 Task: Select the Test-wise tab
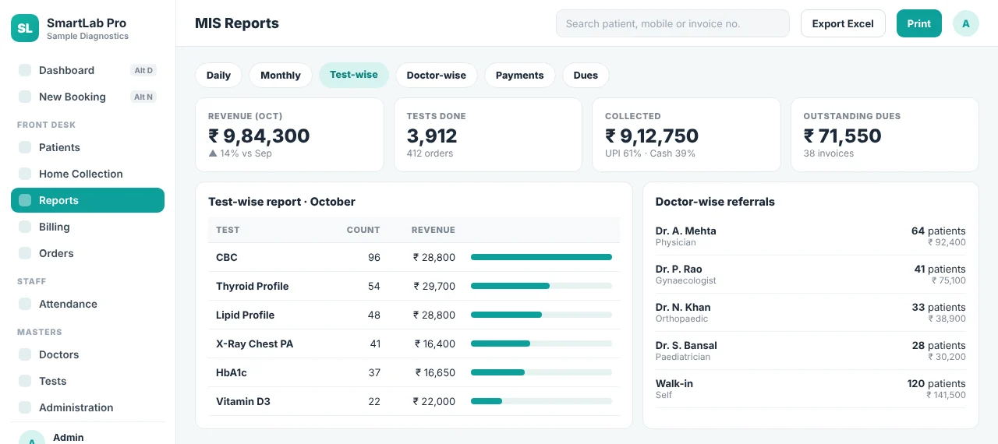354,75
